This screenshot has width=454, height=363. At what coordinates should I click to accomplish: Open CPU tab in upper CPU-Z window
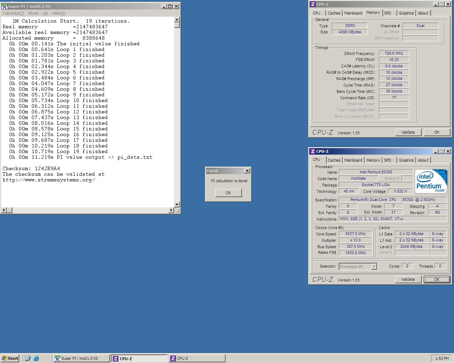[x=317, y=13]
